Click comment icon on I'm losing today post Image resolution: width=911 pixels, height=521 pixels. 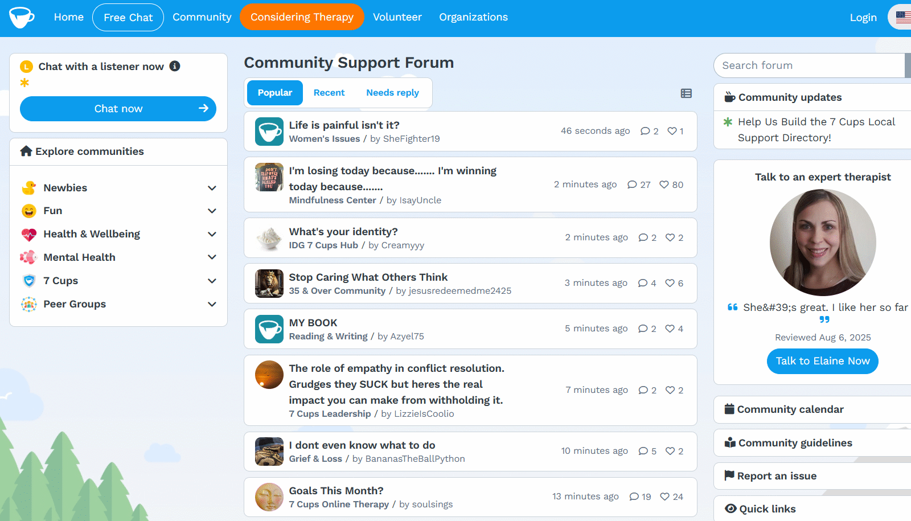tap(632, 184)
